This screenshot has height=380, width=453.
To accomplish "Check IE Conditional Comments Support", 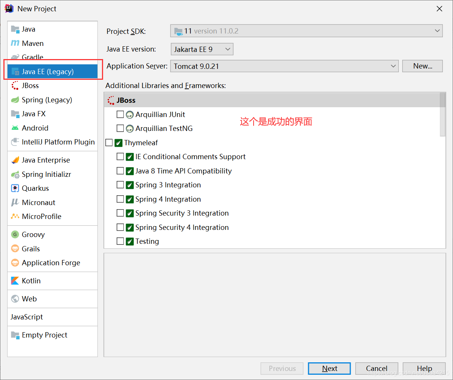I will [120, 157].
